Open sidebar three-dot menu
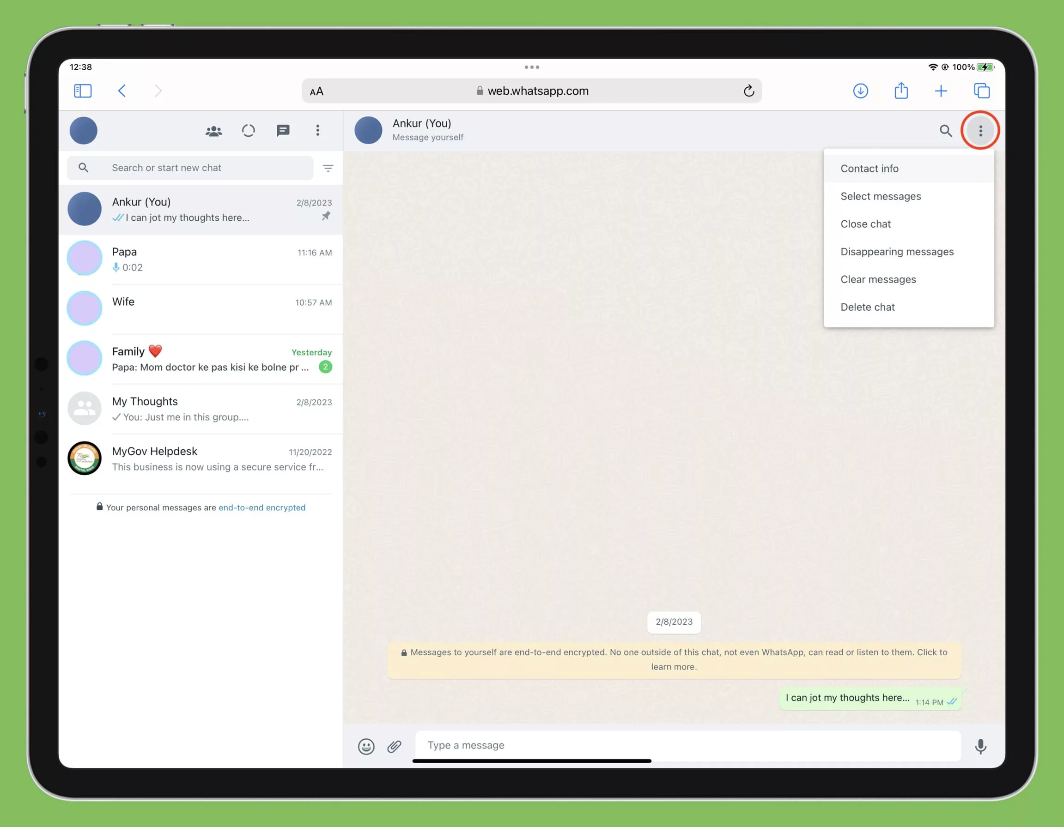The height and width of the screenshot is (827, 1064). click(318, 130)
